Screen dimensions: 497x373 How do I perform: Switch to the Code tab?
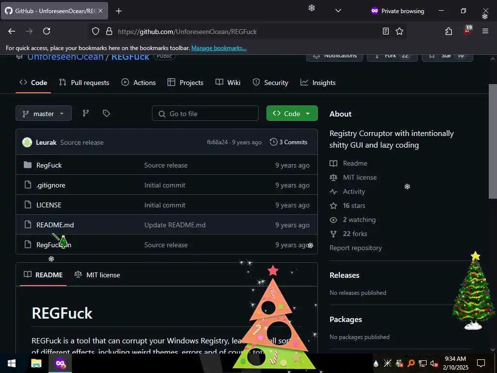(33, 83)
